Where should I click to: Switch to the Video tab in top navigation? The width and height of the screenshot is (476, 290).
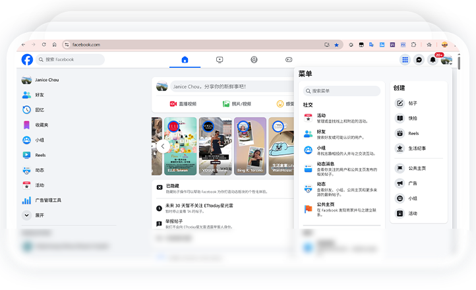pos(220,59)
